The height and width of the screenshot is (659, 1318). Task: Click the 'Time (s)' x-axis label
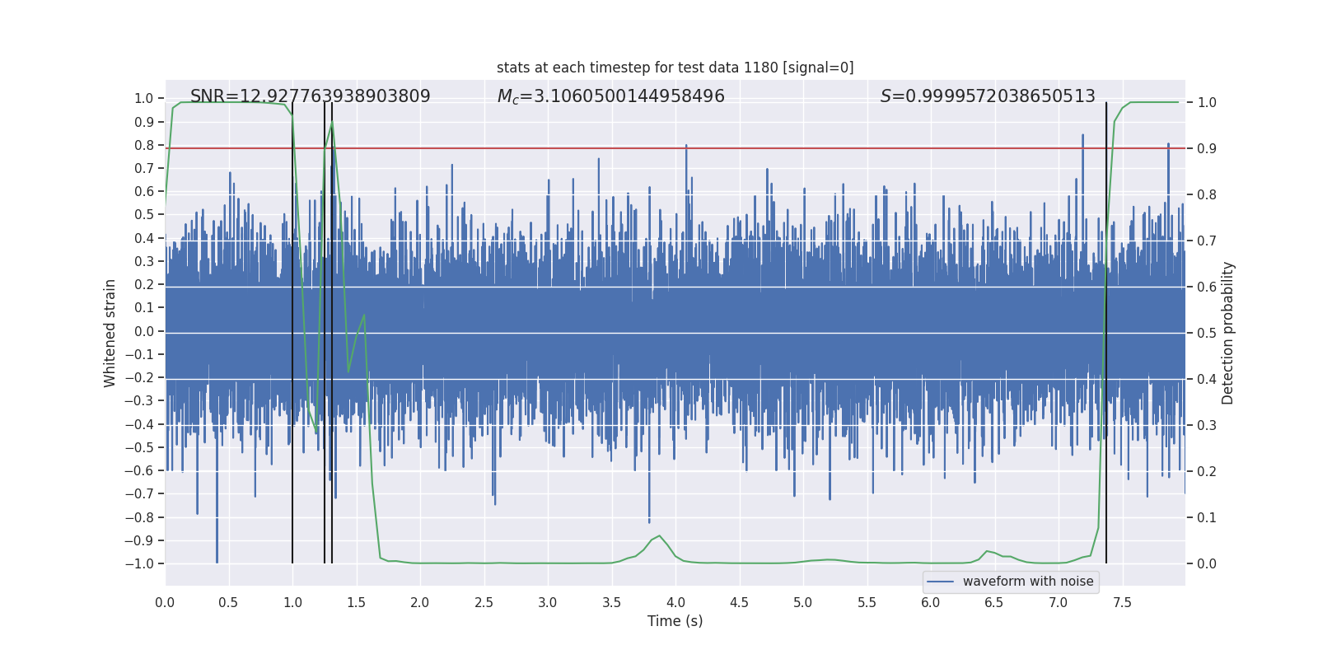(x=675, y=621)
